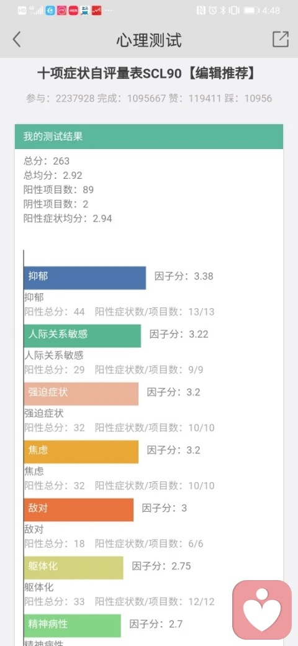Screen dimensions: 298x646
Task: Tap the back arrow icon
Action: pos(17,40)
